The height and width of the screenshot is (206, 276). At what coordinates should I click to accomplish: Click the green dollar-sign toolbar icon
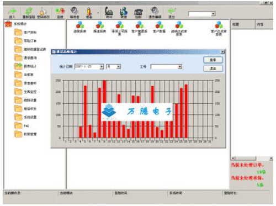click(29, 12)
